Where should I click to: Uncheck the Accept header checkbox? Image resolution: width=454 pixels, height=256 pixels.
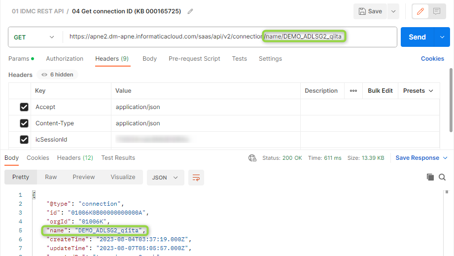[x=24, y=107]
